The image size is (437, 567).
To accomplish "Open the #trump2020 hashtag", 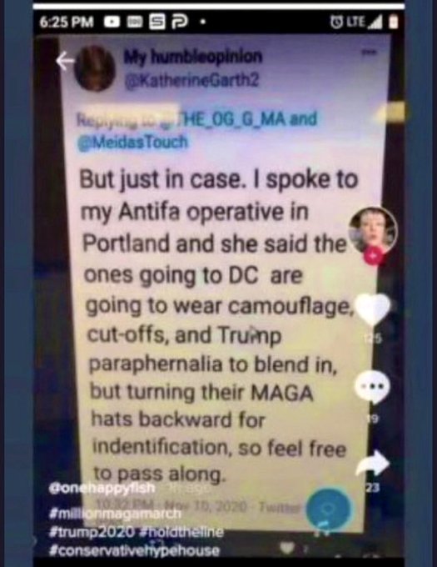I will click(x=92, y=532).
